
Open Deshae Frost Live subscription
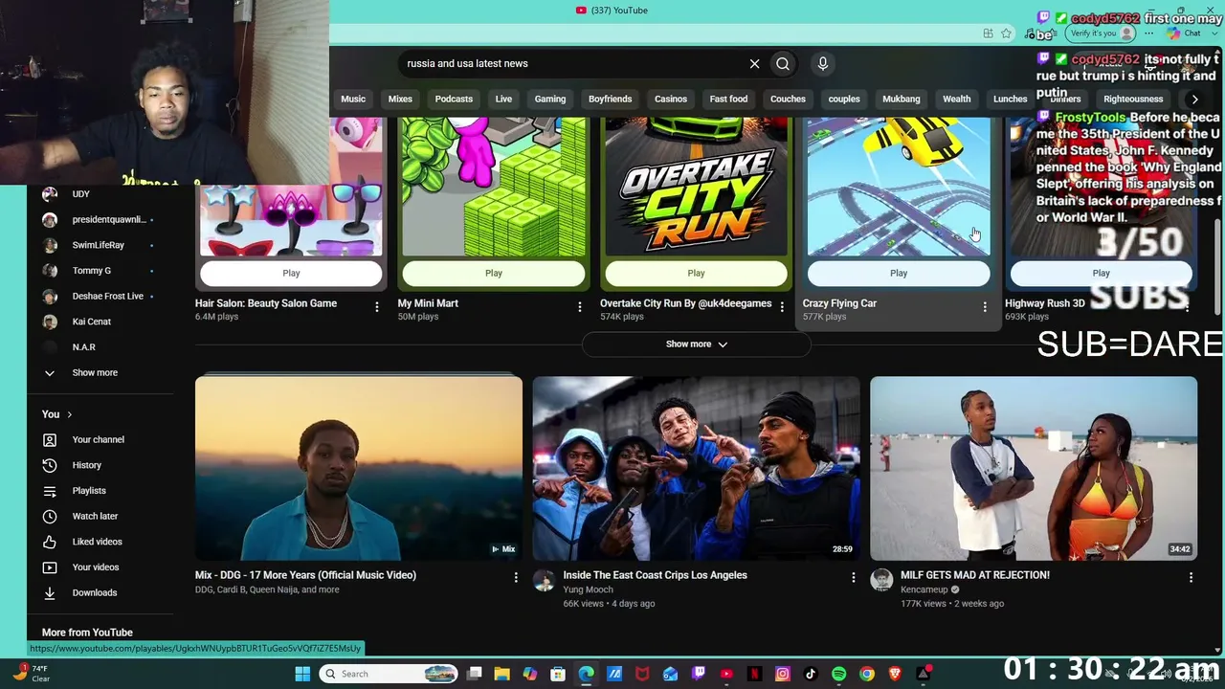(107, 297)
